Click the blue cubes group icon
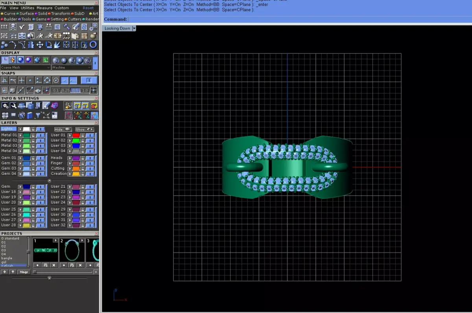Screen dimensions: 472x313 pyautogui.click(x=4, y=45)
